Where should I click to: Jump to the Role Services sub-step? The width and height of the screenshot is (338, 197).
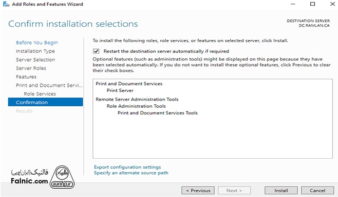(39, 94)
